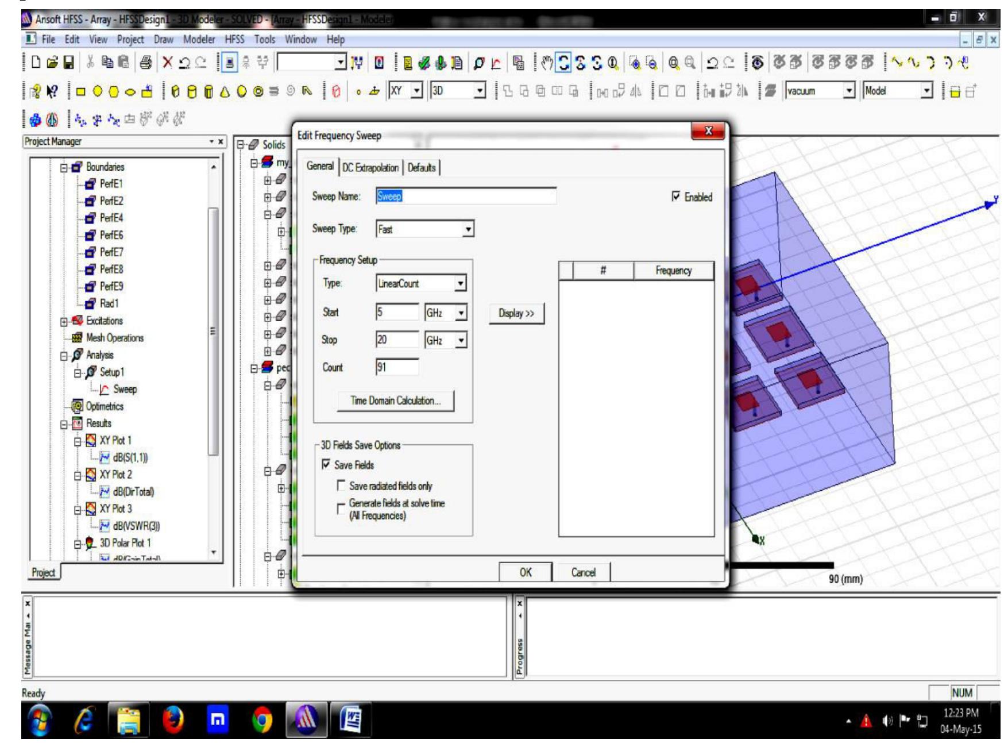Click OK in Edit Frequency Sweep
Viewport: 1004px width, 743px height.
[526, 572]
